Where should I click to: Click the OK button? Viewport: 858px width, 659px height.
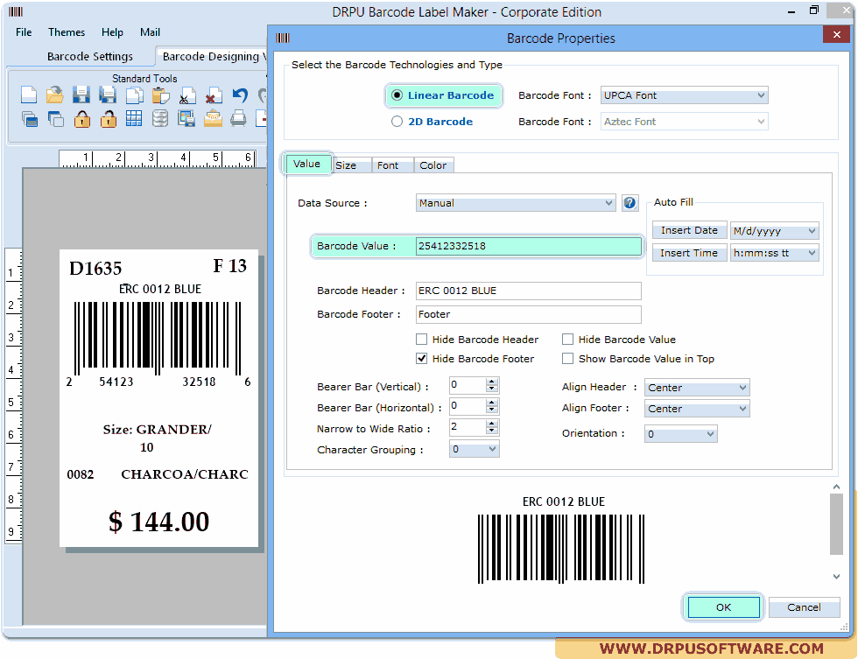point(723,607)
